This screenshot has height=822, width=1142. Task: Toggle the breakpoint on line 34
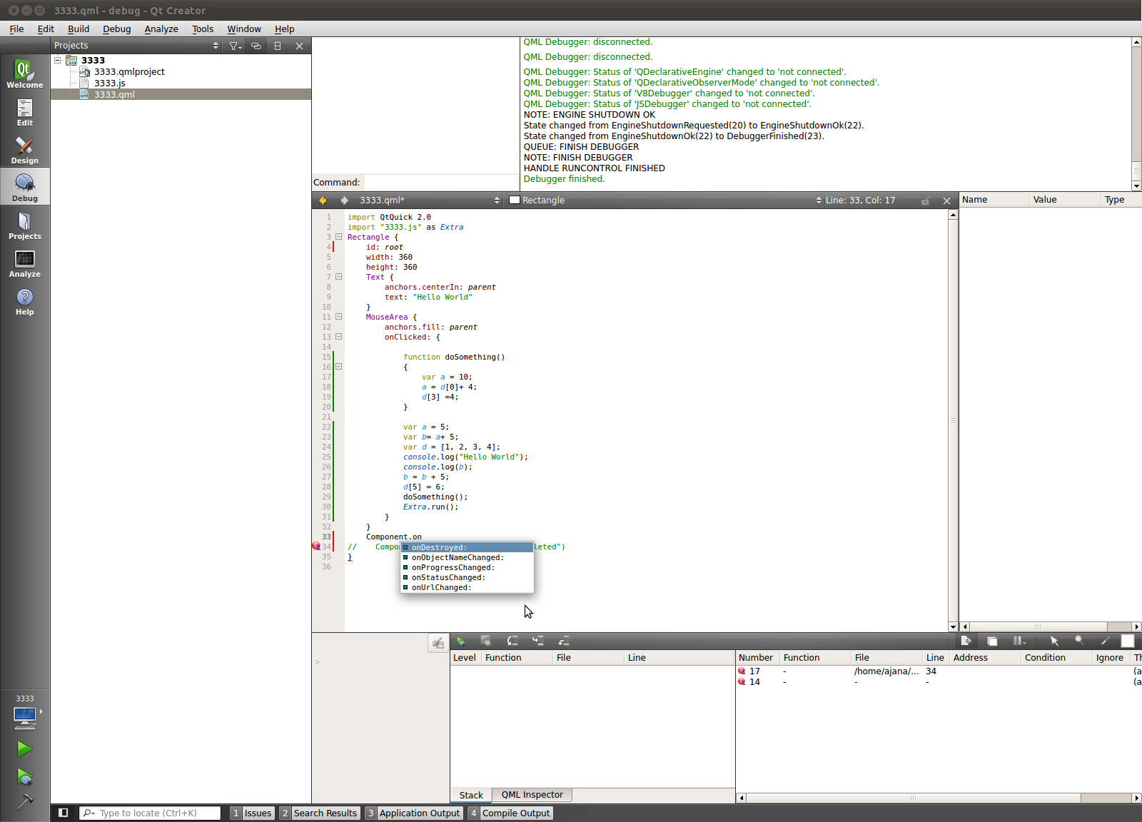tap(316, 547)
